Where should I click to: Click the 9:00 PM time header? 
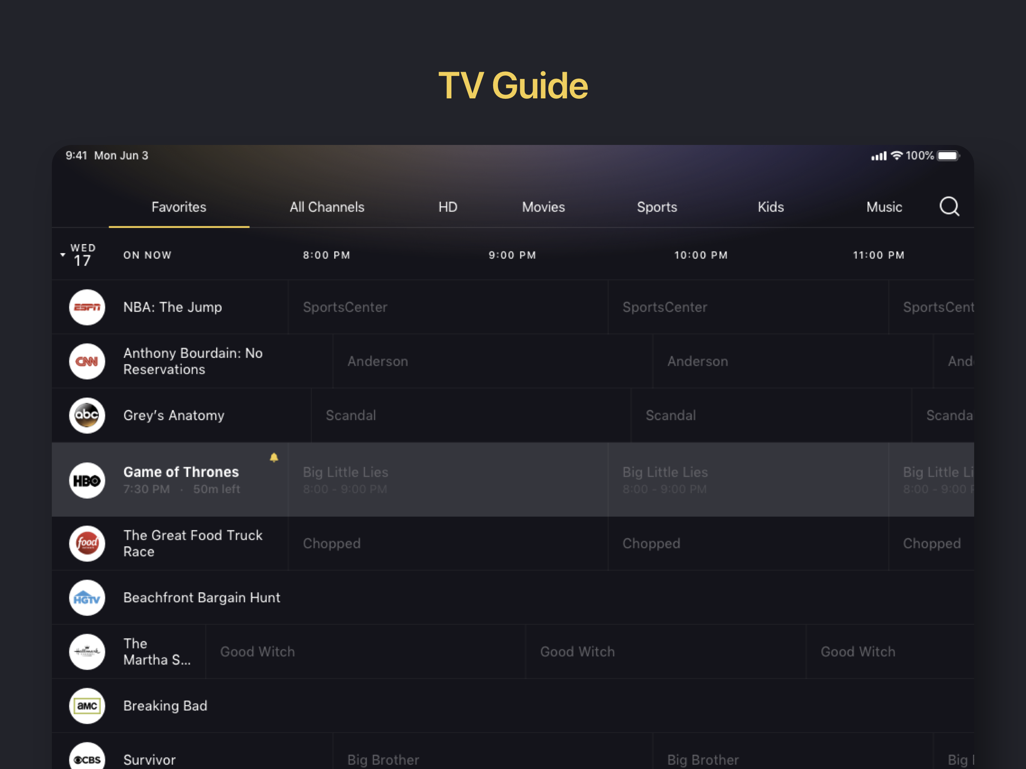click(512, 255)
